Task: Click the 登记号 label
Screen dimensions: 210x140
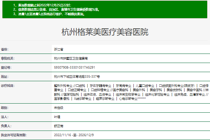Action: [6, 68]
